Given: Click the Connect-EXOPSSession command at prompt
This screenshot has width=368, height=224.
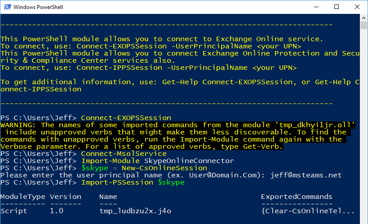Looking at the screenshot, I should 126,118.
